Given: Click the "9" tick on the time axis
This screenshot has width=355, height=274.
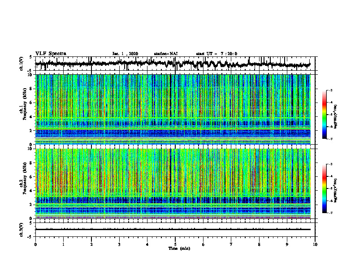Looking at the screenshot, I should [x=287, y=244].
